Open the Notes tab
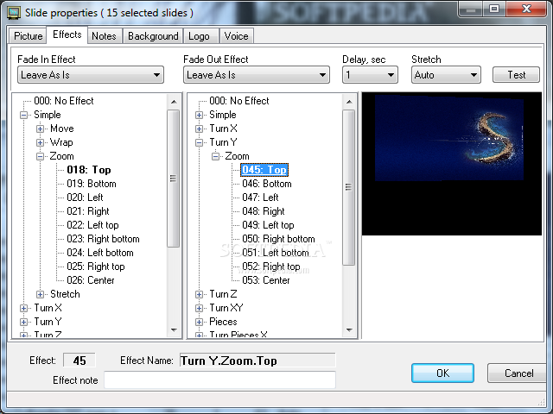Screen dimensions: 553x414 click(104, 36)
